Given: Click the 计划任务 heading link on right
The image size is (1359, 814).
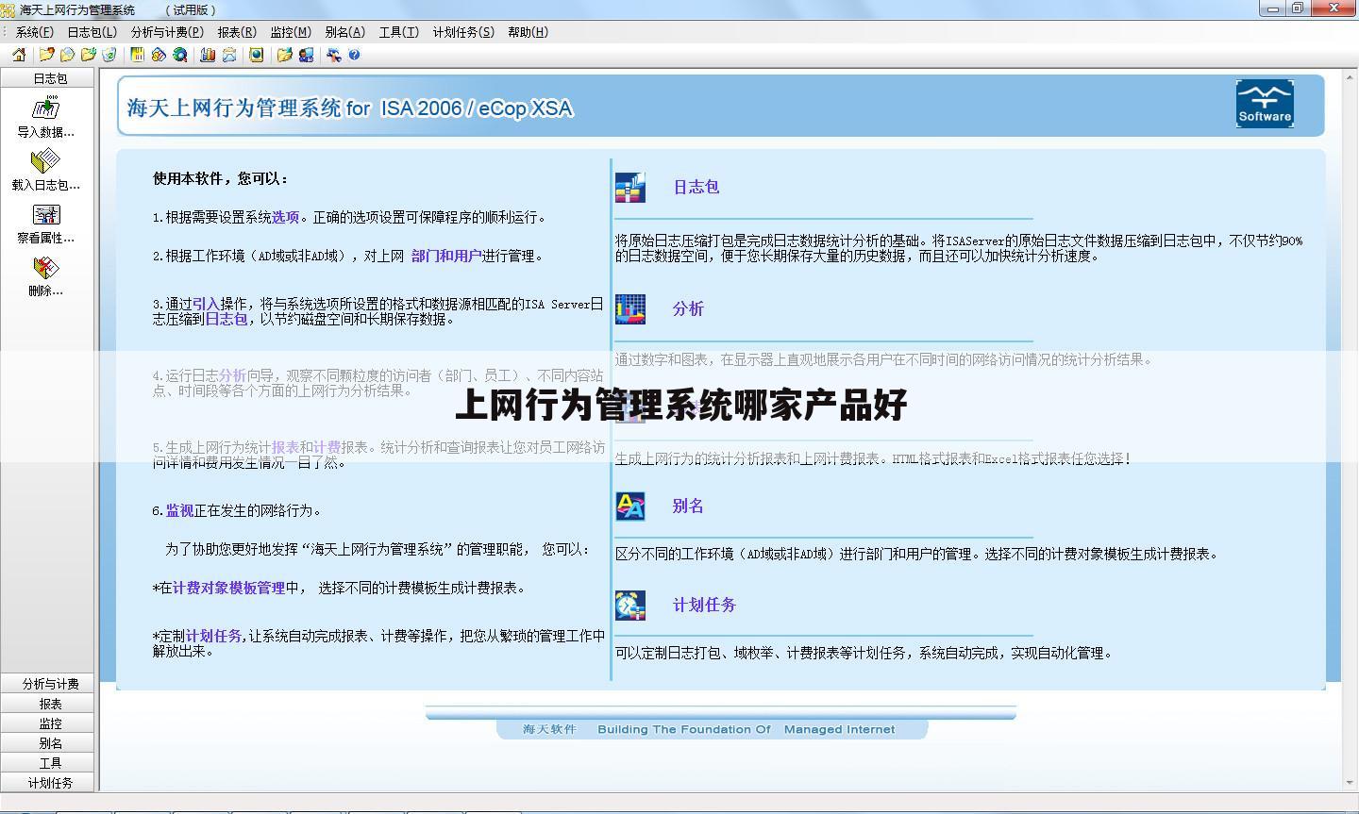Looking at the screenshot, I should point(704,605).
